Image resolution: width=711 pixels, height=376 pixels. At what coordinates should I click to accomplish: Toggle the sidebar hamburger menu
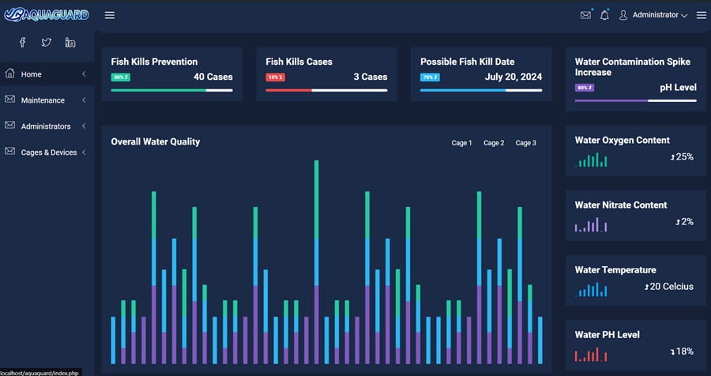pos(110,15)
